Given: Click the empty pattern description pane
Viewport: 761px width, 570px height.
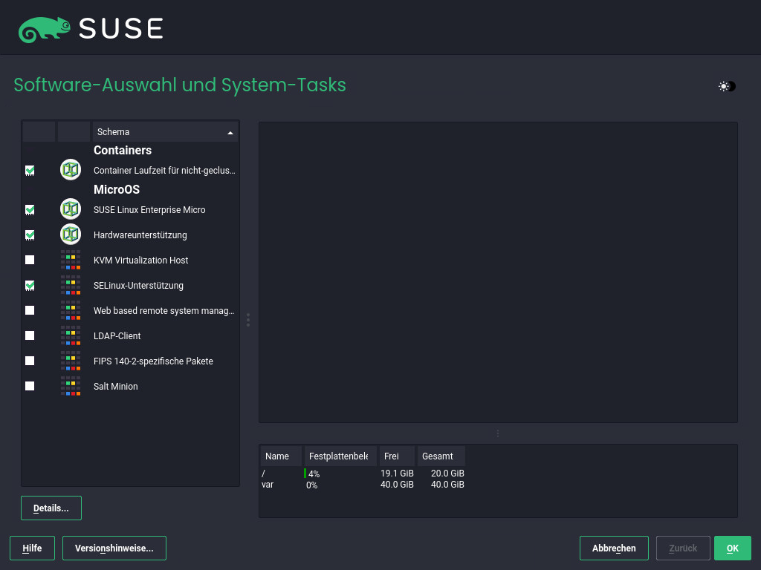Looking at the screenshot, I should [x=498, y=272].
